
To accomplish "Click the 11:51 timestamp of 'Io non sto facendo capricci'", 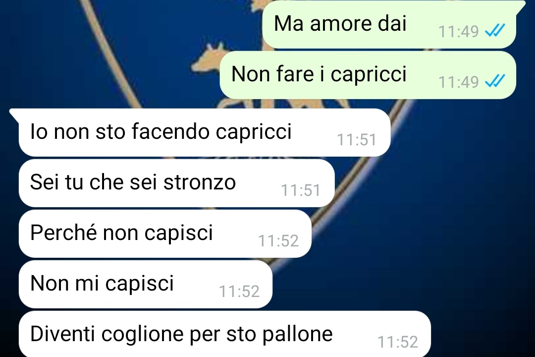I will point(357,140).
